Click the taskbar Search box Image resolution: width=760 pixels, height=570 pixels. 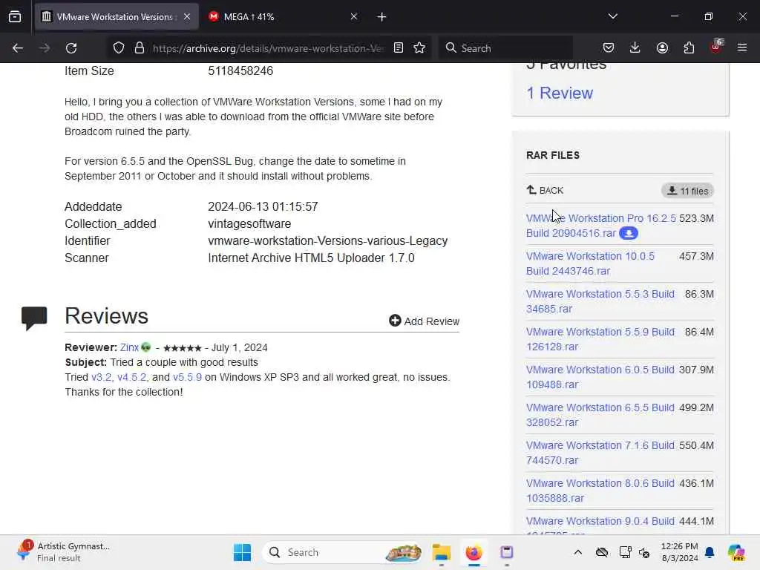[x=342, y=552]
